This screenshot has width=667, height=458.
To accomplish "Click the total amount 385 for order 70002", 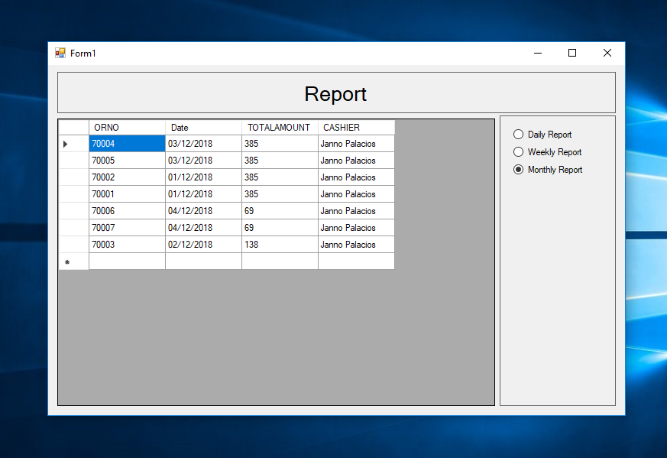I will coord(280,177).
